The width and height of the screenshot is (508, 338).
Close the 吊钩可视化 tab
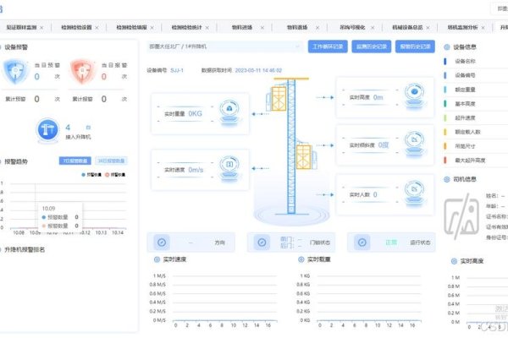373,28
